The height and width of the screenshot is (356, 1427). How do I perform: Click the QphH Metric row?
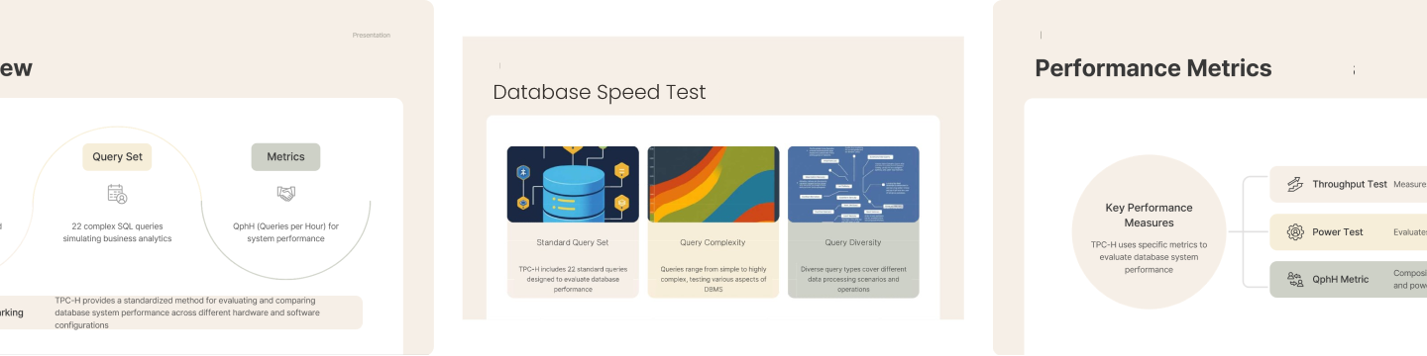point(1349,279)
